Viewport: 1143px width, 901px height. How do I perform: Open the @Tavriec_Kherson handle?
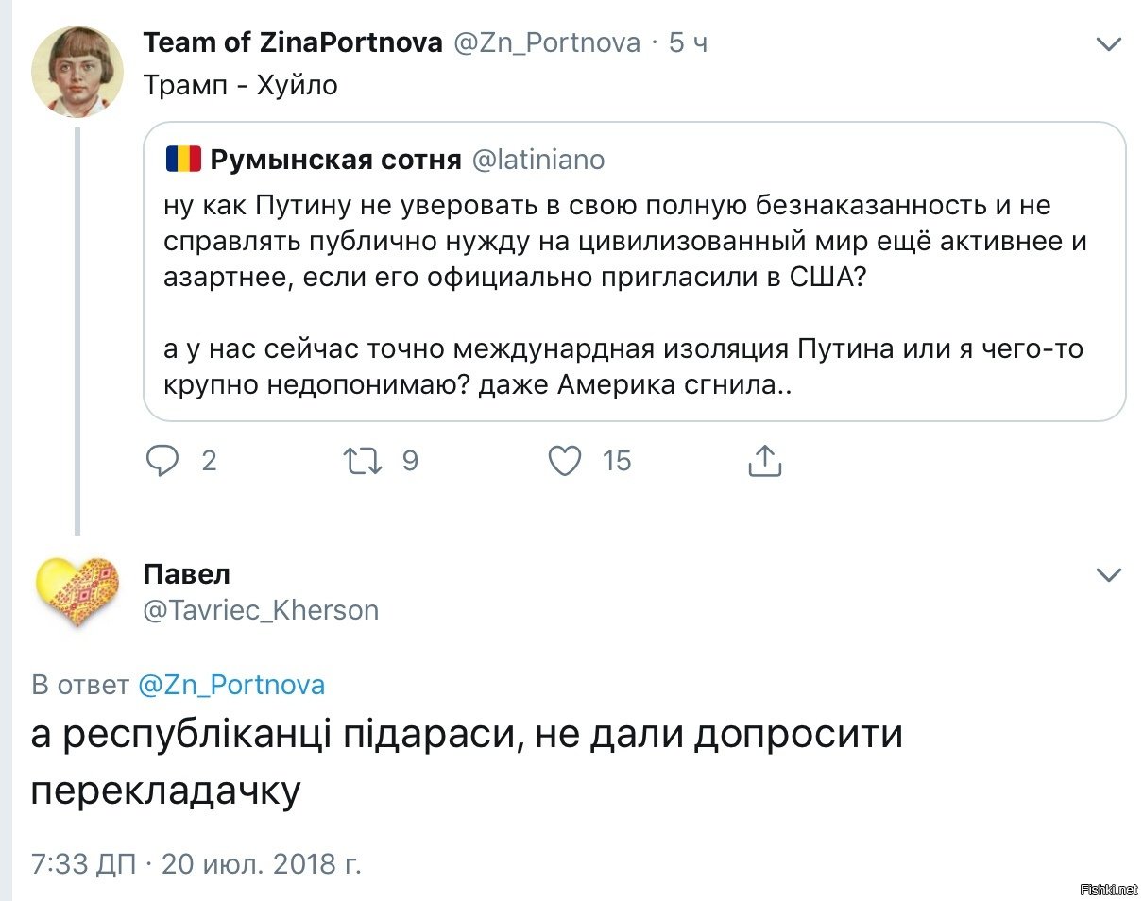tap(262, 610)
